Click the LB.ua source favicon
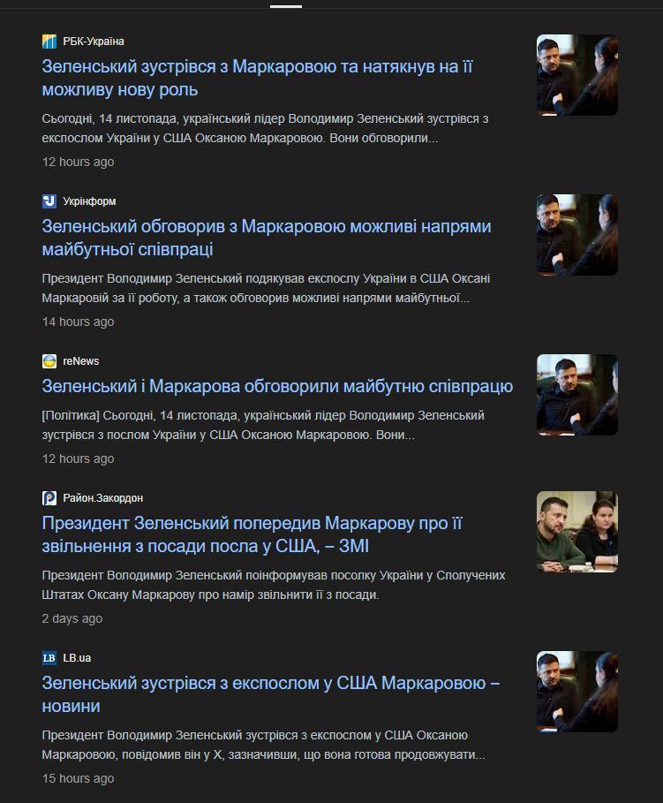Image resolution: width=663 pixels, height=803 pixels. tap(49, 657)
